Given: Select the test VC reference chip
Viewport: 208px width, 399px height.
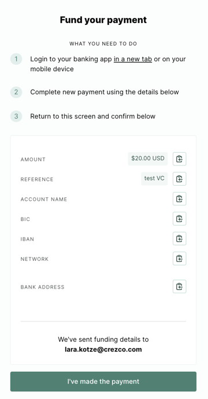Looking at the screenshot, I should click(x=154, y=178).
